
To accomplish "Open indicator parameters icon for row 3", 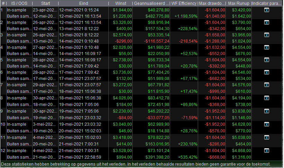I will pos(266,35).
